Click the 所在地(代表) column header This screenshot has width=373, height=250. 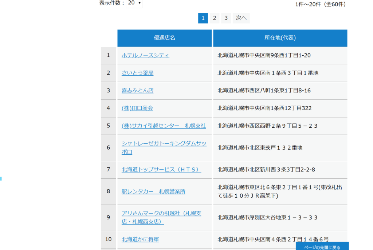(x=280, y=38)
